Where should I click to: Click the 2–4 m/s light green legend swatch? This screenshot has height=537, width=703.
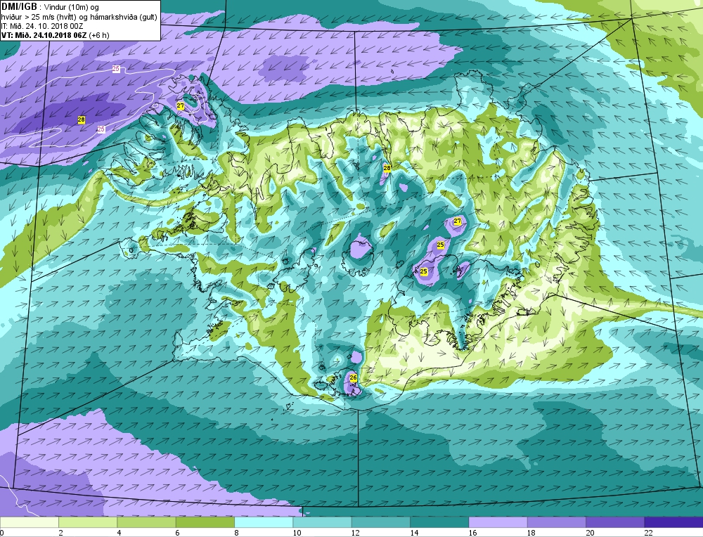point(88,522)
